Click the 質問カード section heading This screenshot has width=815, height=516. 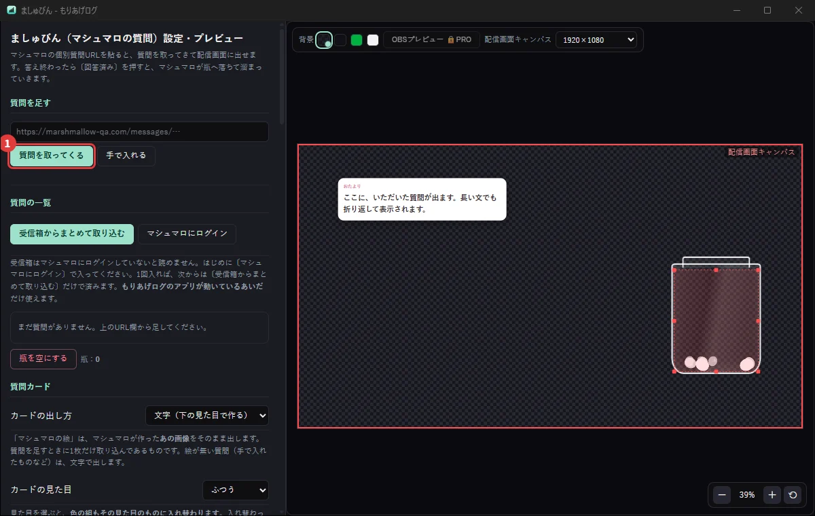[31, 386]
